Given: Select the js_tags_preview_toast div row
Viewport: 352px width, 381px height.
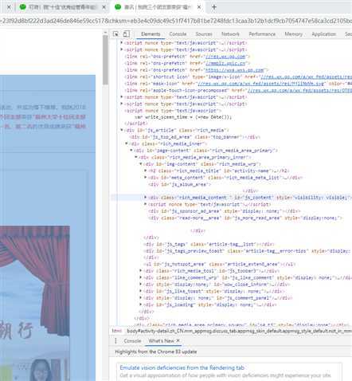Looking at the screenshot, I should (247, 251).
